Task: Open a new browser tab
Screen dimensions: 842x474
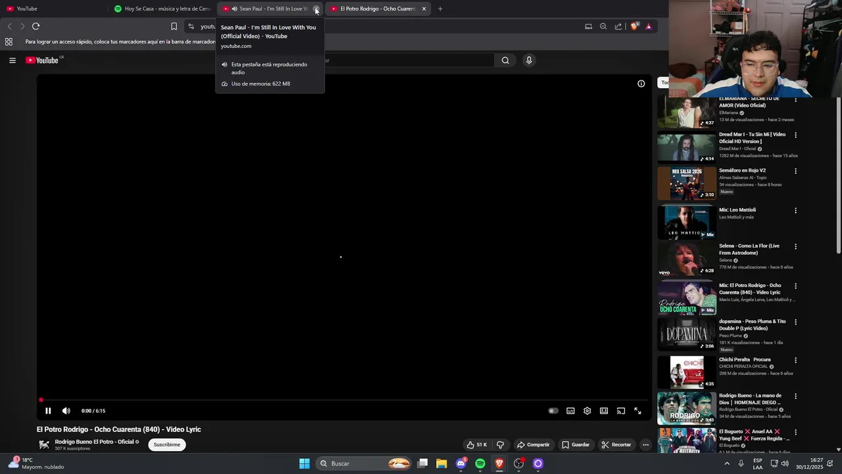Action: click(x=440, y=9)
